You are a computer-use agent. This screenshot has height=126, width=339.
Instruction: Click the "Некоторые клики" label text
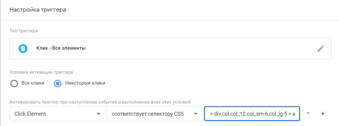click(x=85, y=83)
